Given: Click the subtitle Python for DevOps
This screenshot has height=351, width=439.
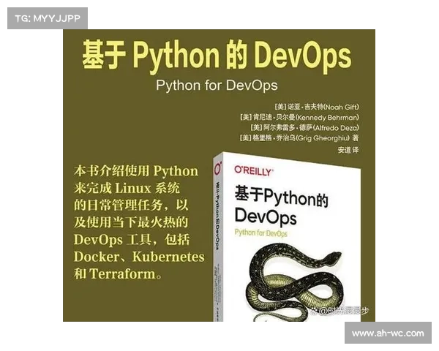Looking at the screenshot, I should click(217, 85).
